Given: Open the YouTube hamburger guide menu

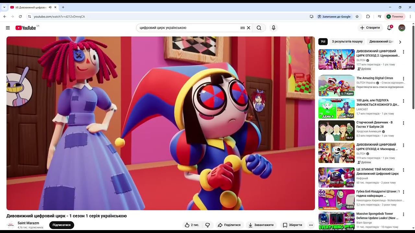Looking at the screenshot, I should 8,28.
